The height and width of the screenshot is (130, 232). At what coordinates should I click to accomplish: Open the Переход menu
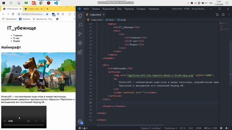[x=129, y=9]
